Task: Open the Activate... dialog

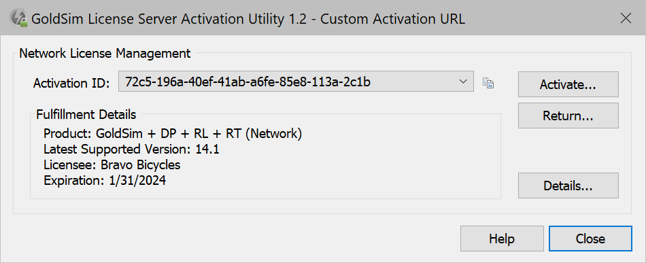Action: [568, 84]
